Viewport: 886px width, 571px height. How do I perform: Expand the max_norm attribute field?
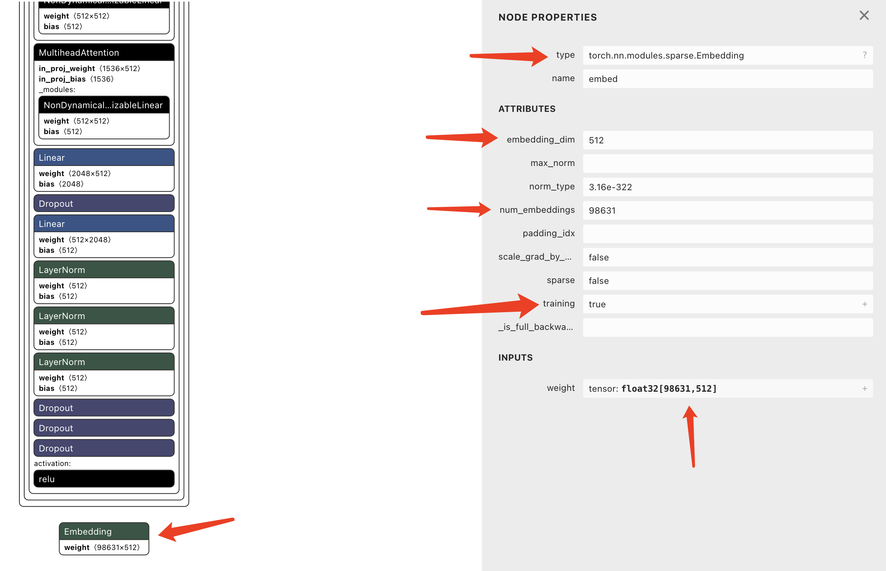pos(865,164)
